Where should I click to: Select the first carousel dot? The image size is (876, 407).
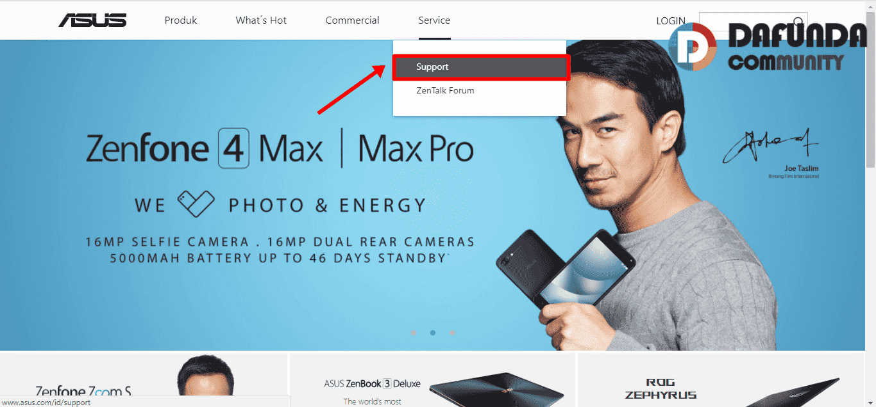[414, 333]
